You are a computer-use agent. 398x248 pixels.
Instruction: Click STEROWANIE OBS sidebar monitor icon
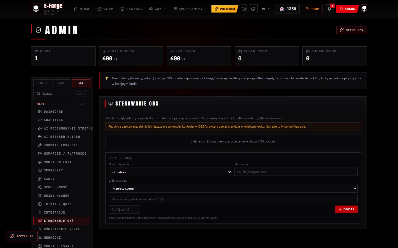pyautogui.click(x=40, y=221)
